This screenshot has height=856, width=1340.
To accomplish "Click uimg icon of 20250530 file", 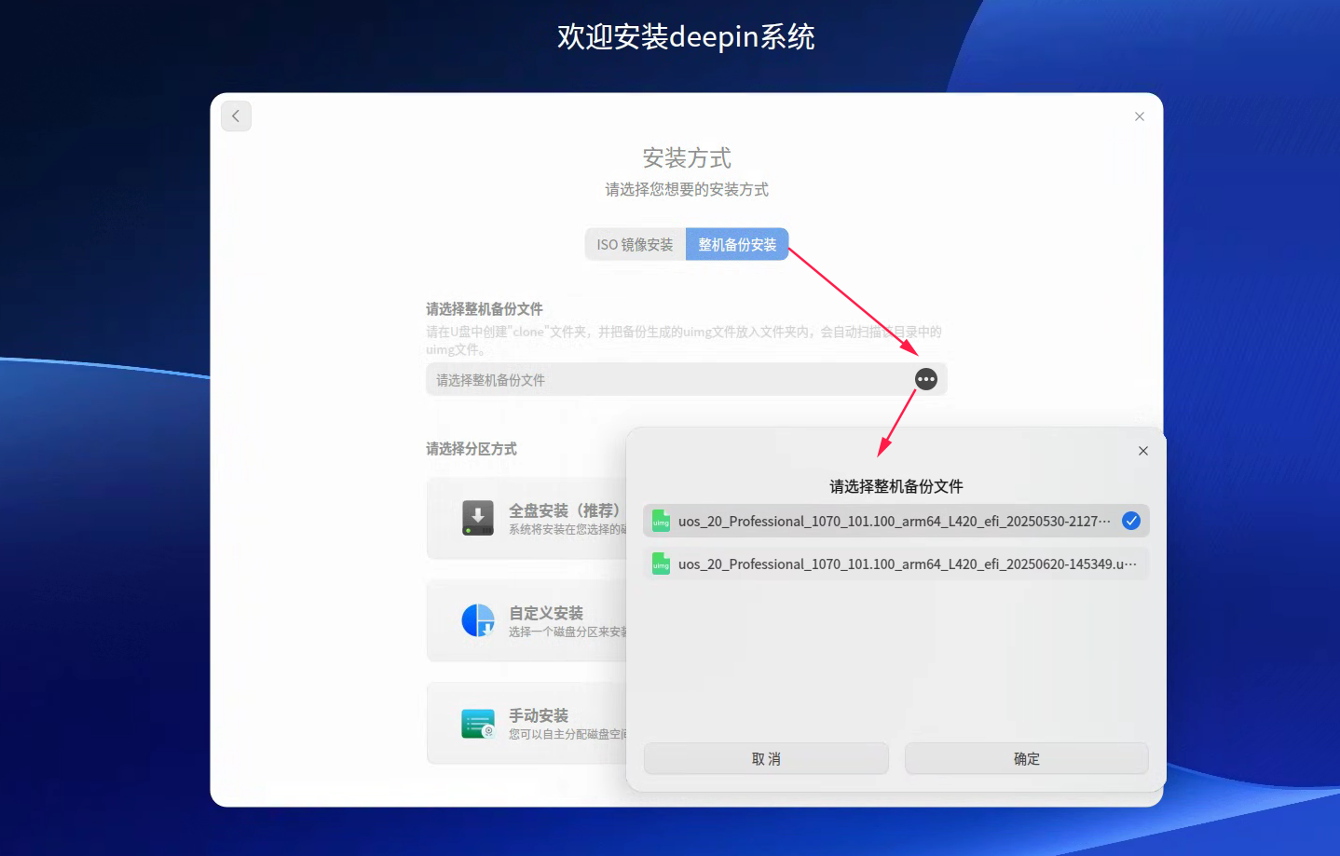I will tap(661, 521).
